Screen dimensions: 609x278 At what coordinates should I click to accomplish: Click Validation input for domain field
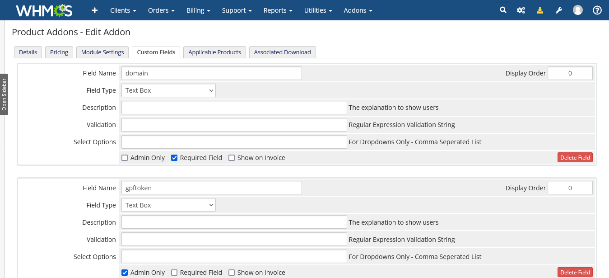(234, 125)
